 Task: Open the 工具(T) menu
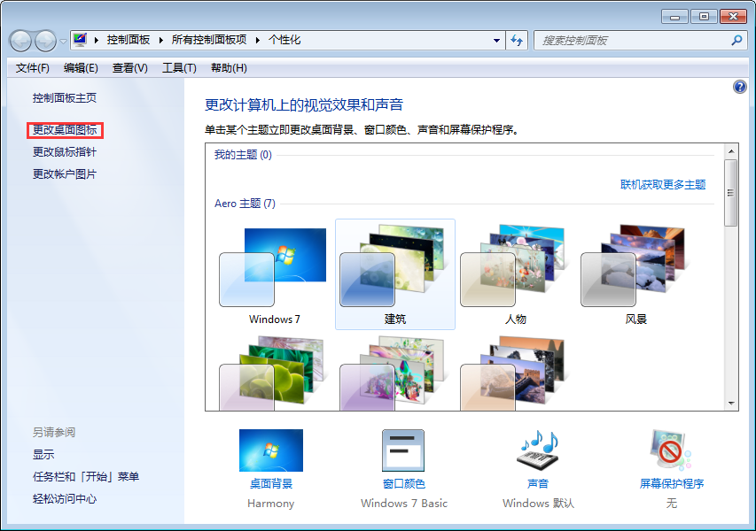coord(179,68)
